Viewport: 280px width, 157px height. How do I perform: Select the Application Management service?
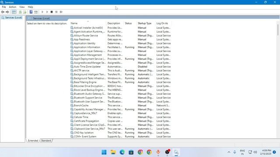(x=121, y=55)
